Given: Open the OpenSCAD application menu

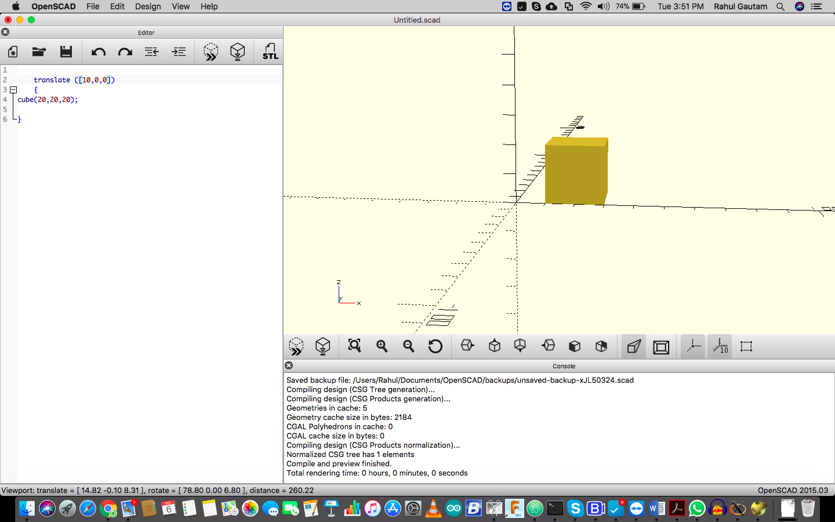Looking at the screenshot, I should click(53, 6).
